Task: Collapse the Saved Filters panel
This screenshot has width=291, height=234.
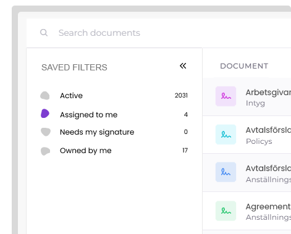Action: [x=183, y=66]
